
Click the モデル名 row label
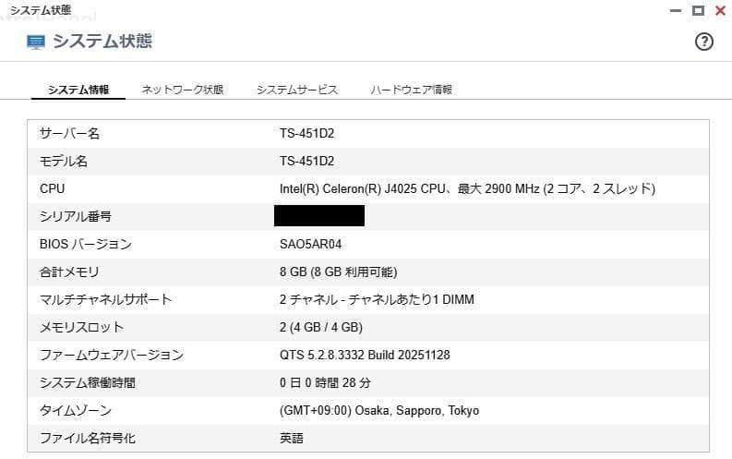[x=64, y=162]
